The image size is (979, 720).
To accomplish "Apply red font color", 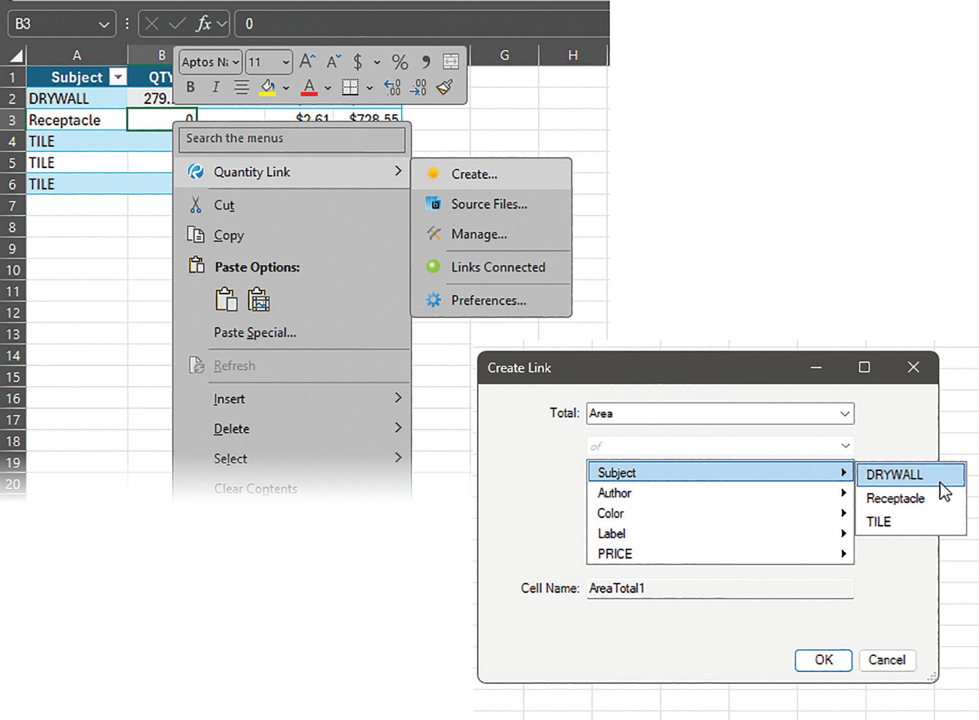I will click(309, 87).
